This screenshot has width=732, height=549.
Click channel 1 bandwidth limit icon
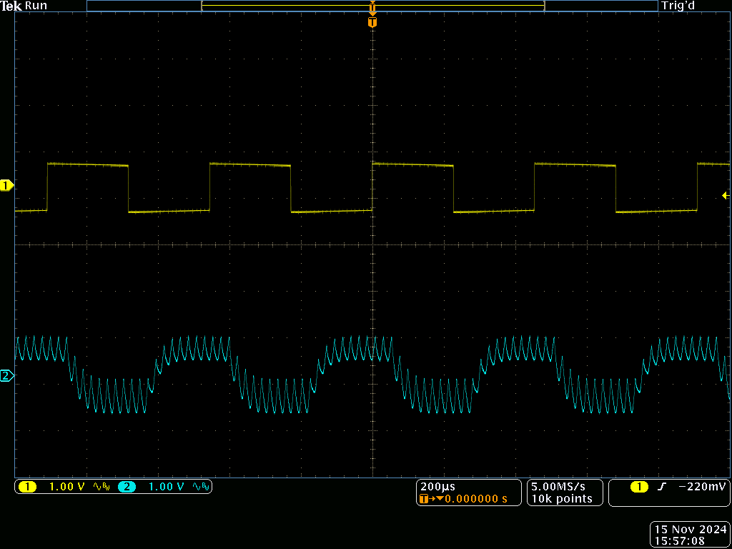(101, 487)
